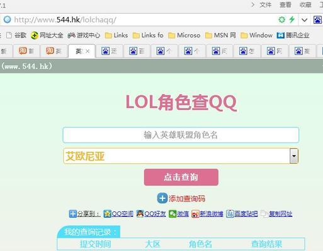
Task: Switch to the seventh Baidu paw tab
Action: [275, 51]
